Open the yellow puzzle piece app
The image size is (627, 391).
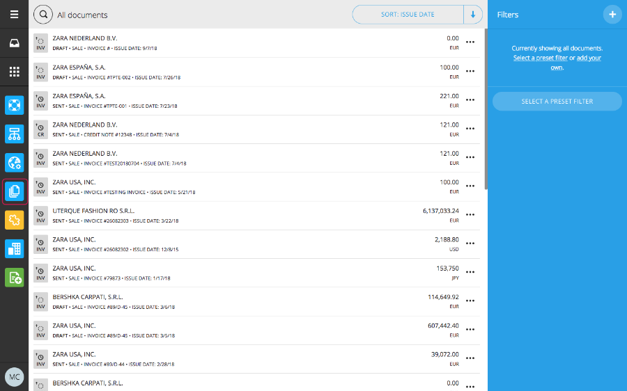pyautogui.click(x=15, y=220)
